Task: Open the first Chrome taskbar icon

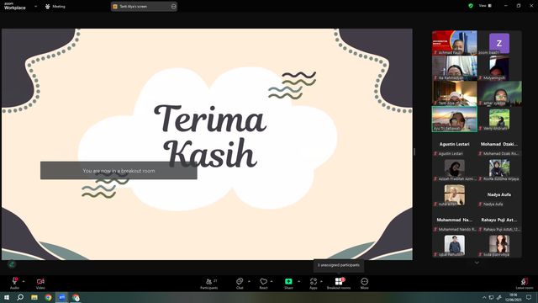Action: pos(48,297)
